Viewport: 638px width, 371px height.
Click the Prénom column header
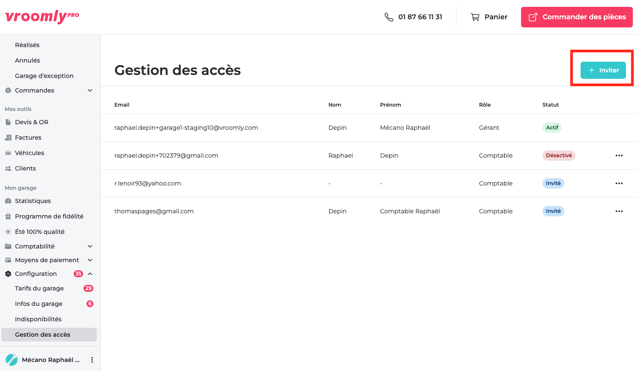click(x=390, y=105)
